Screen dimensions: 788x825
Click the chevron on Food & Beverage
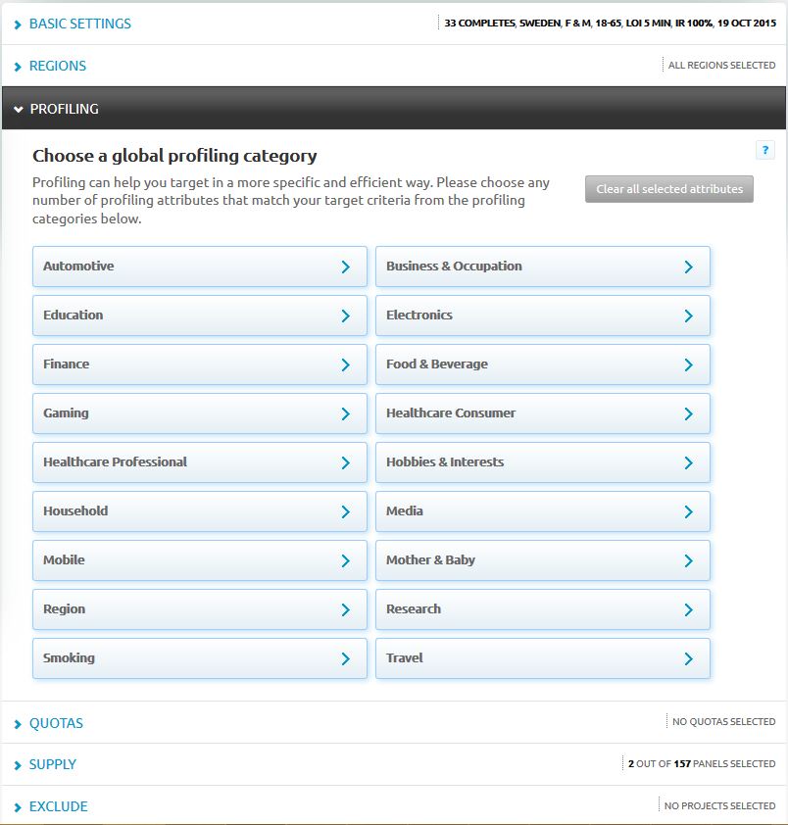(688, 364)
